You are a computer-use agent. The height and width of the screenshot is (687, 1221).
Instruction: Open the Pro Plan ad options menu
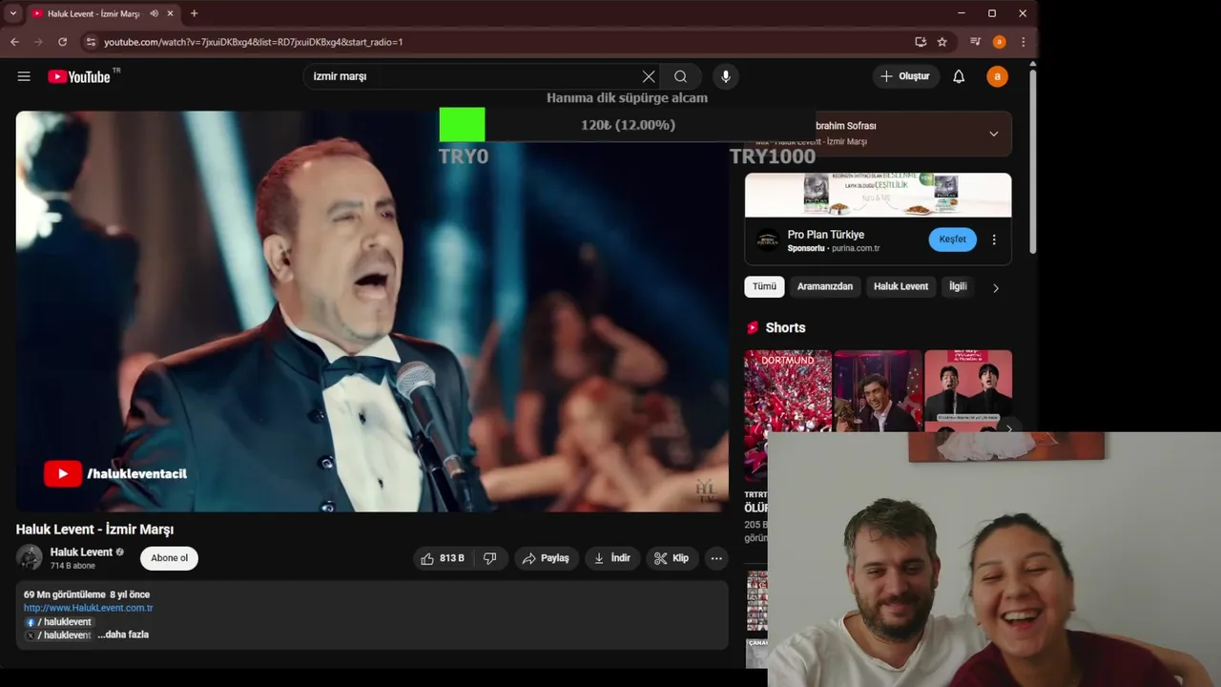[994, 239]
